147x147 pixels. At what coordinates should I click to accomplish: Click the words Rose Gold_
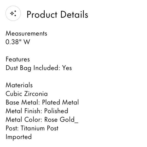[61, 120]
